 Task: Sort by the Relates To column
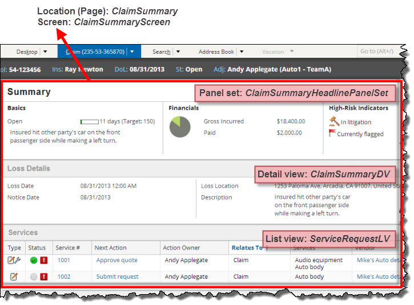tap(247, 248)
